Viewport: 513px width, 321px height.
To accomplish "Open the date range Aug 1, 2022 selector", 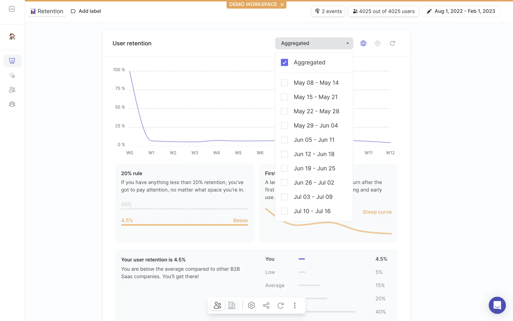I will click(x=461, y=11).
